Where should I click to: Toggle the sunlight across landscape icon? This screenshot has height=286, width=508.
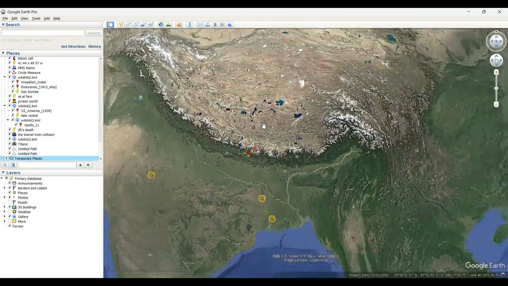tap(169, 25)
